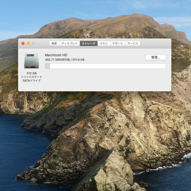Screen dimensions: 191x191
Task: Minimize window with the yellow button
Action: pos(28,43)
